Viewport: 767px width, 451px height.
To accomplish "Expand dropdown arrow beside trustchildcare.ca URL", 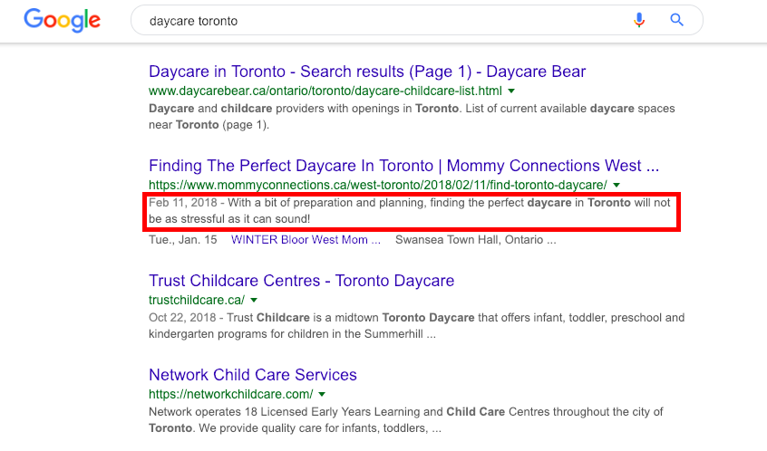I will pos(253,300).
